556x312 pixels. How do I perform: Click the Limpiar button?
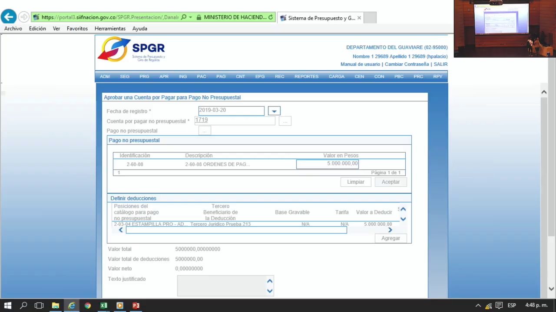point(356,182)
